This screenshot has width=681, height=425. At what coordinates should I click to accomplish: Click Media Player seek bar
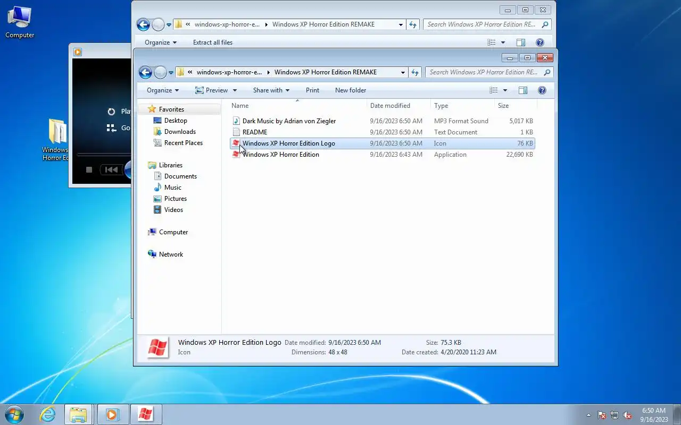click(104, 155)
